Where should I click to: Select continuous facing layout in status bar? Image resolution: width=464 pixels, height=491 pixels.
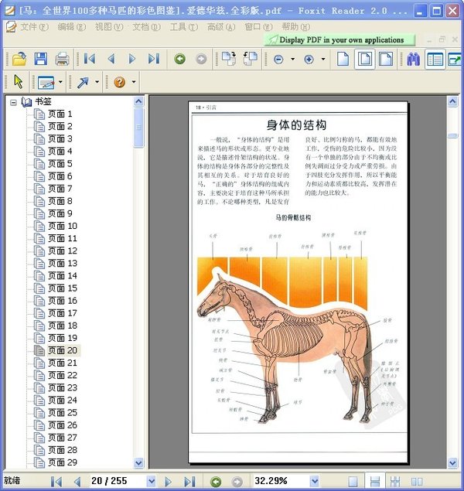click(395, 481)
